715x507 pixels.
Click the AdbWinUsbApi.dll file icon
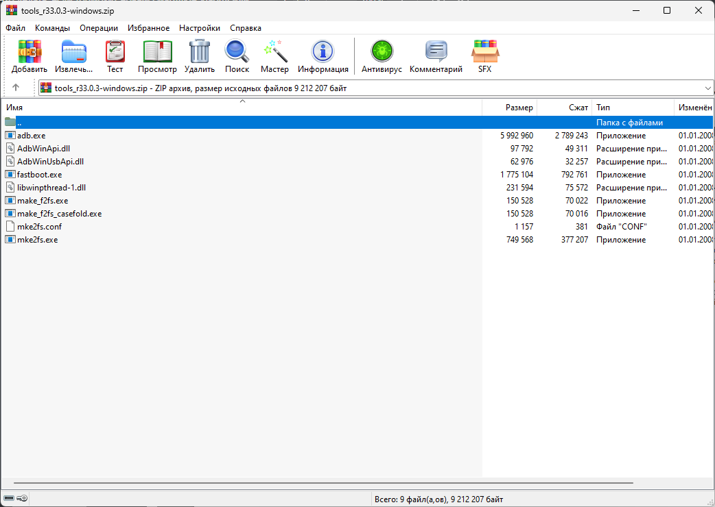(x=10, y=161)
